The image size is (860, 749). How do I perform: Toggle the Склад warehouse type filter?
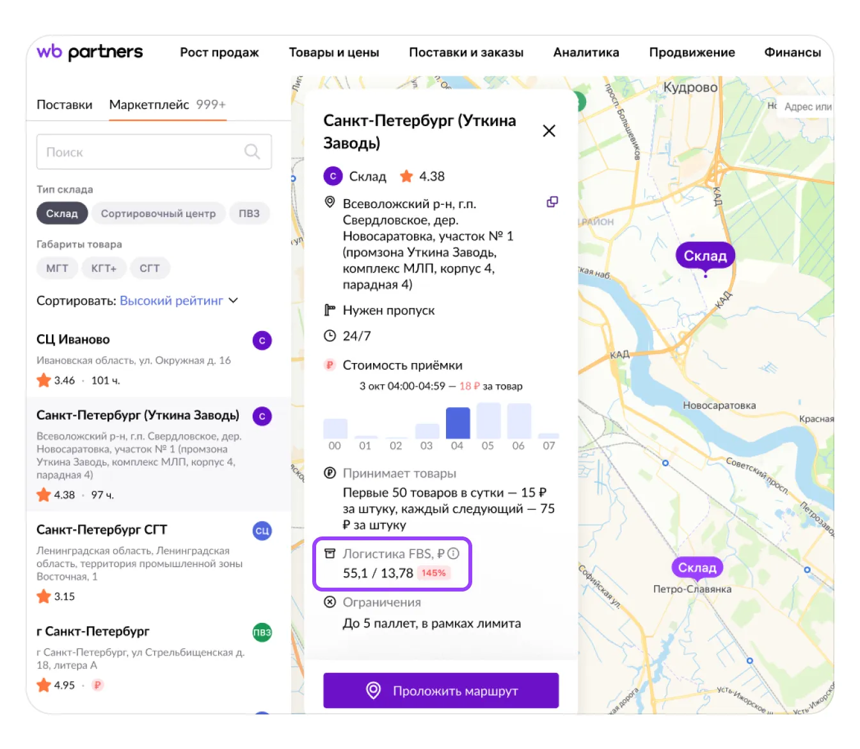pyautogui.click(x=61, y=214)
